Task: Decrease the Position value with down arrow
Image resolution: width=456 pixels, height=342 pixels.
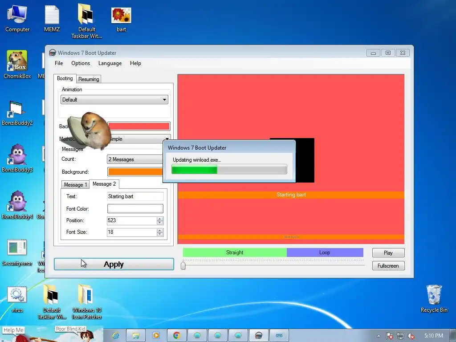Action: [160, 223]
